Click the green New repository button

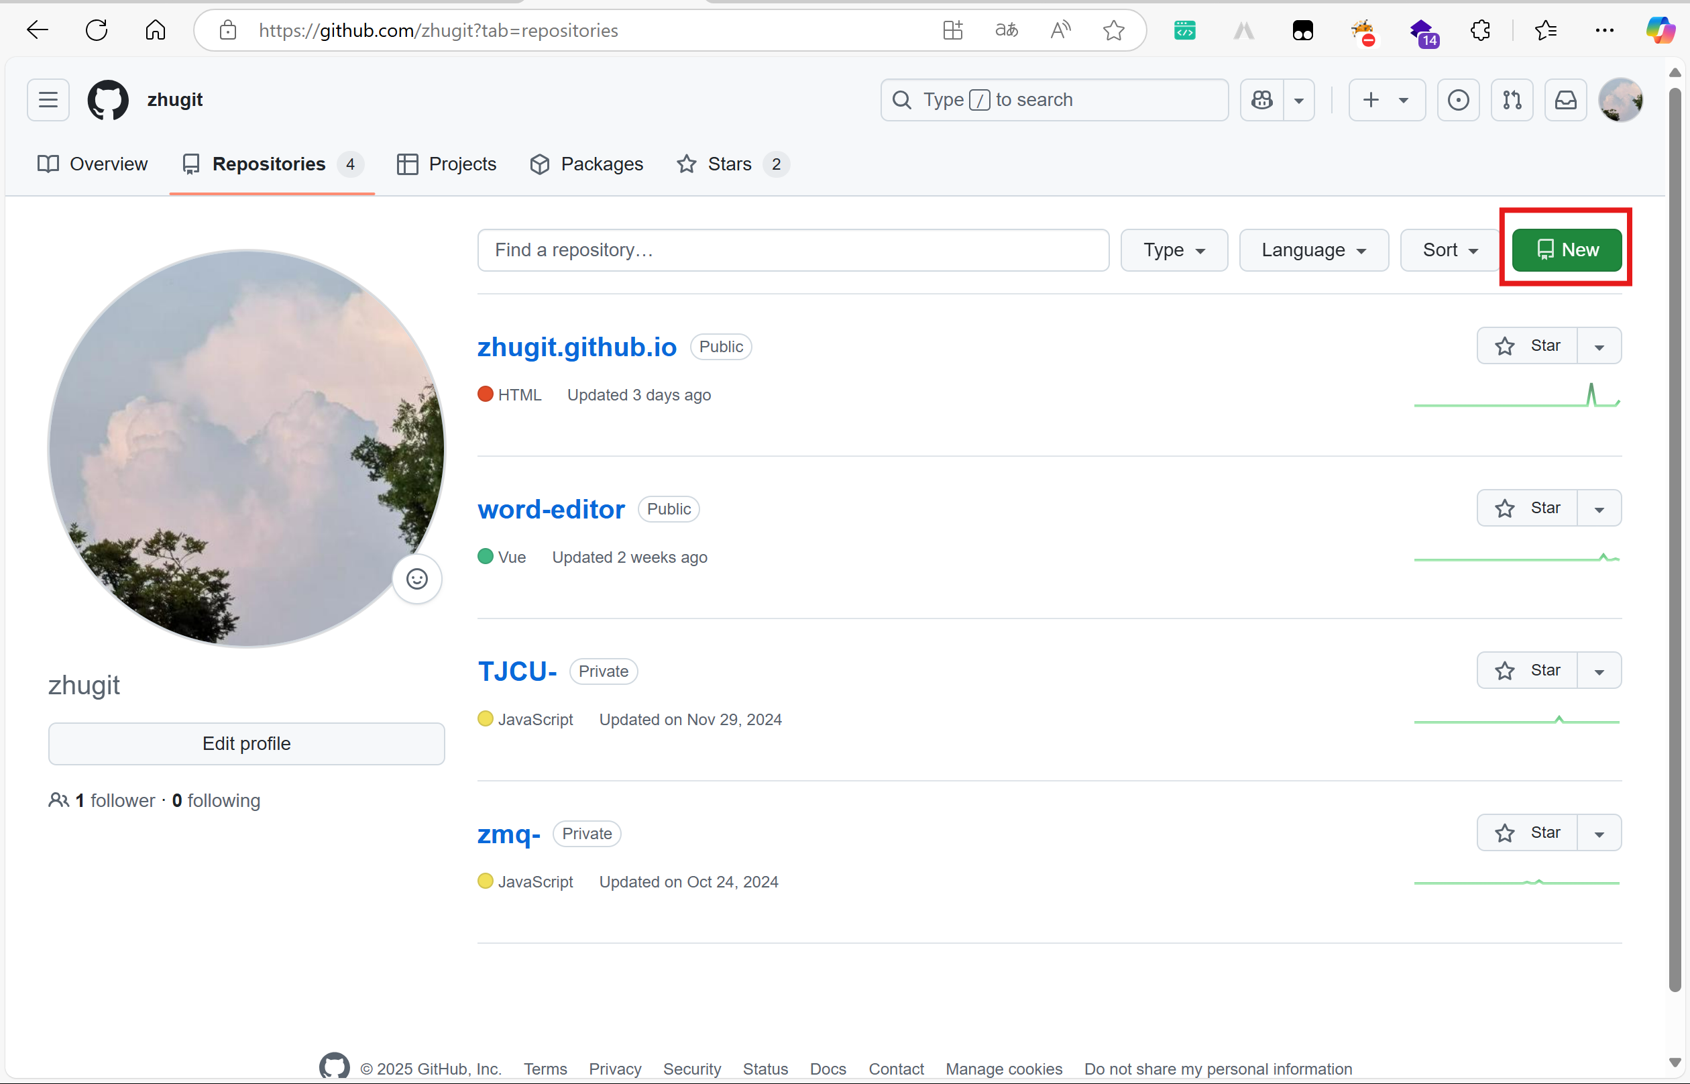click(1567, 250)
